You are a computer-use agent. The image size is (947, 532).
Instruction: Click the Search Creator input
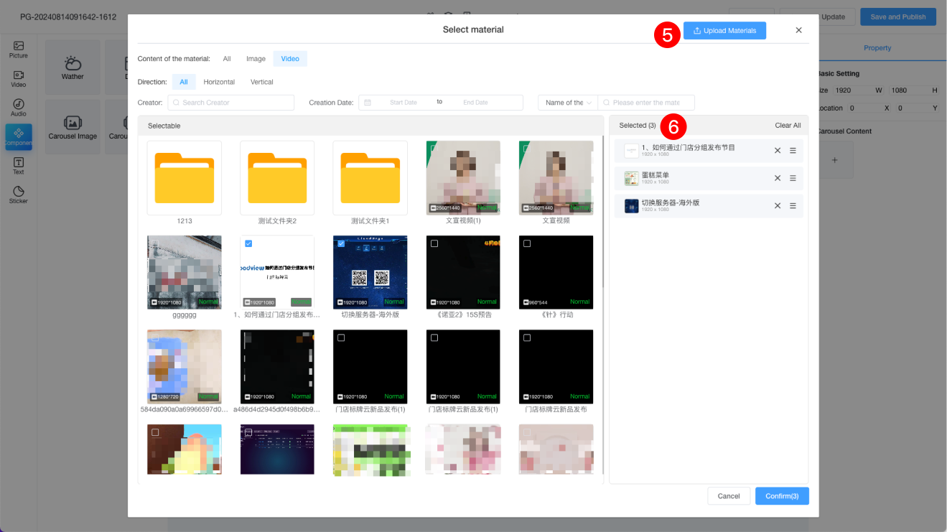pos(230,103)
